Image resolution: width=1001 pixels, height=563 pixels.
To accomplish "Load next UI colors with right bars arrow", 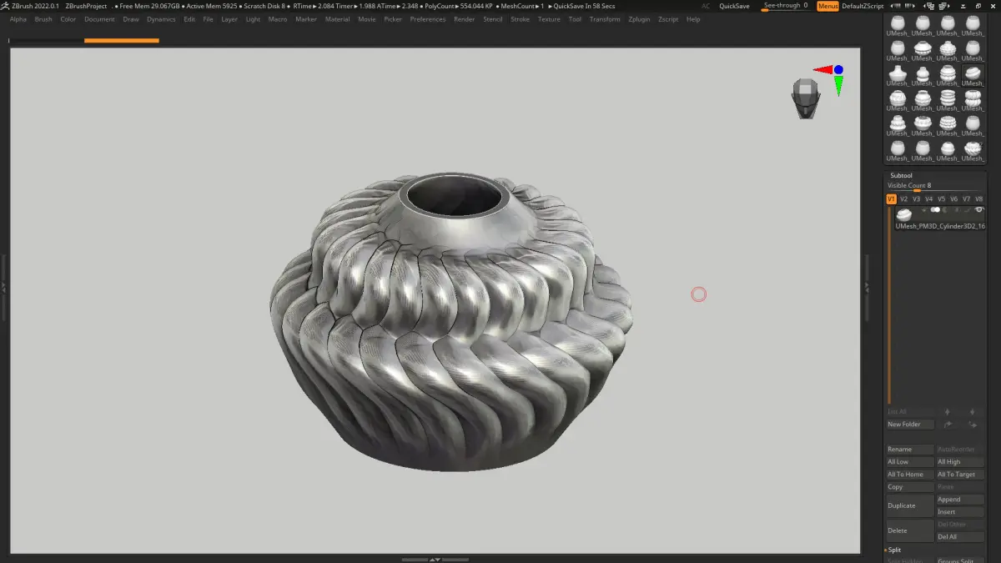I will pyautogui.click(x=910, y=6).
